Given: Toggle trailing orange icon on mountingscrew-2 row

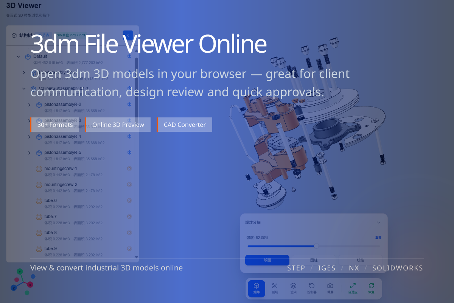Looking at the screenshot, I should click(129, 184).
